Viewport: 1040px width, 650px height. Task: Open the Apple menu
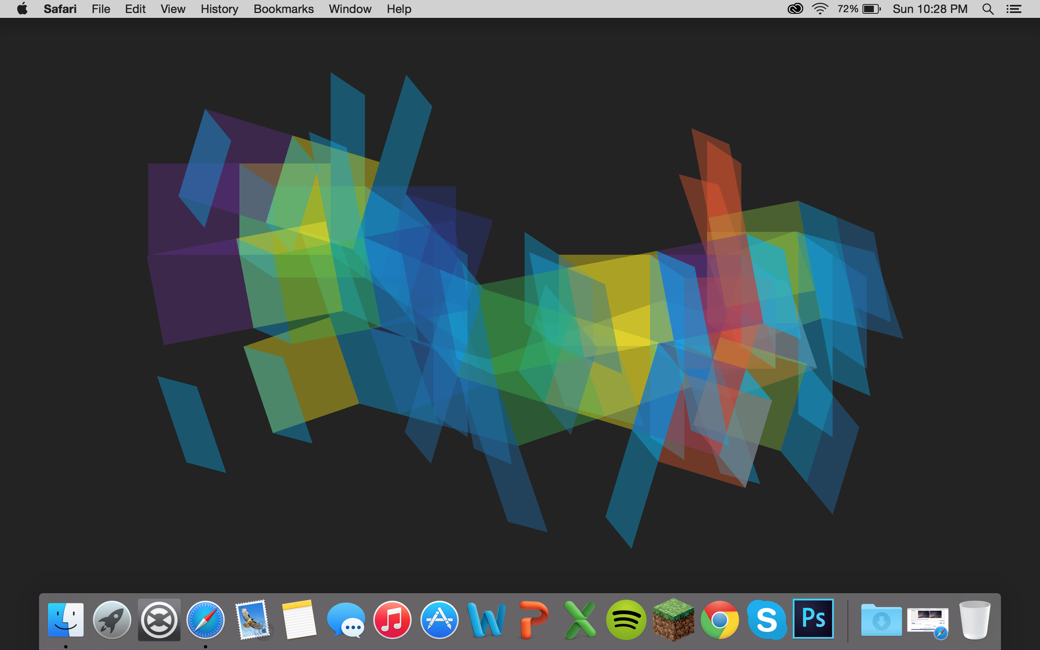click(x=22, y=9)
